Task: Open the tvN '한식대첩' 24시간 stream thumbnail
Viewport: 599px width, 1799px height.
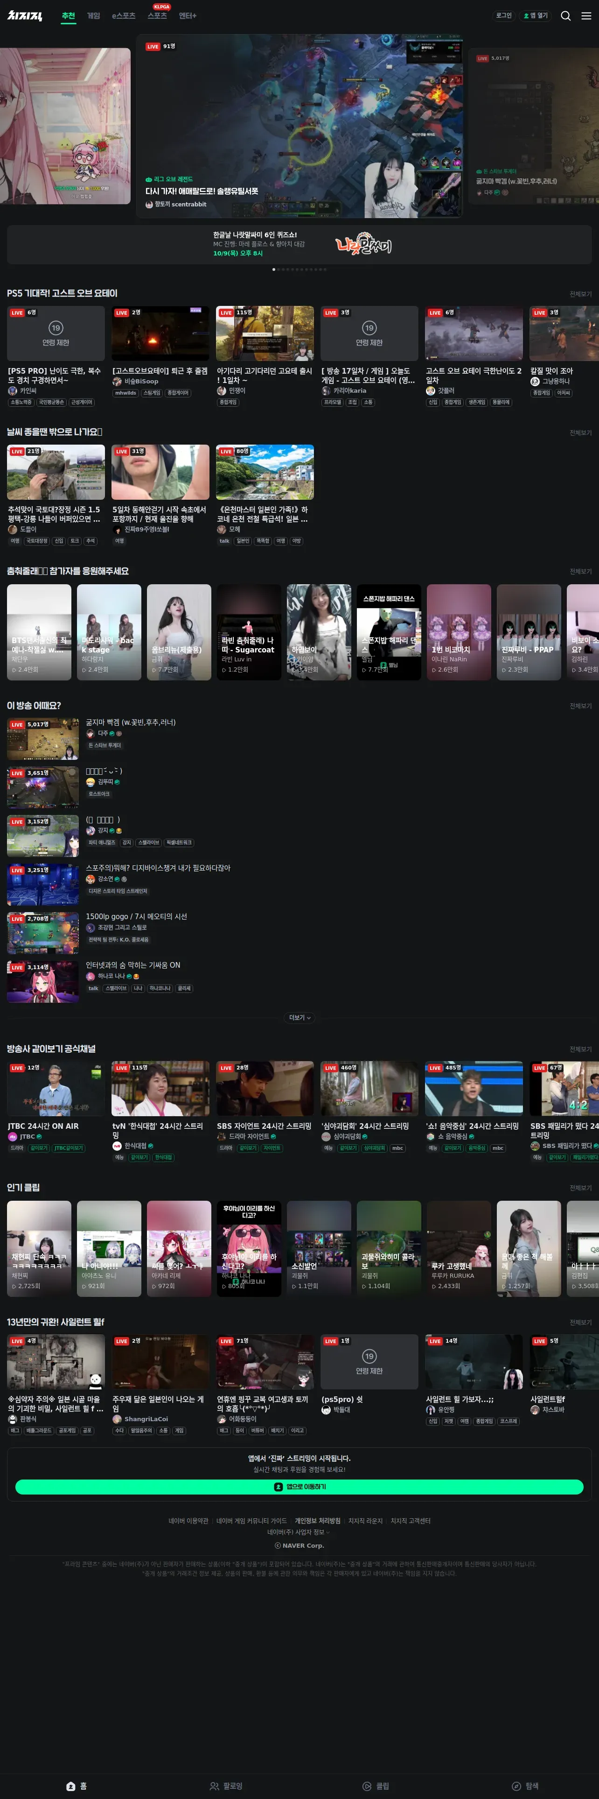Action: [x=160, y=1089]
